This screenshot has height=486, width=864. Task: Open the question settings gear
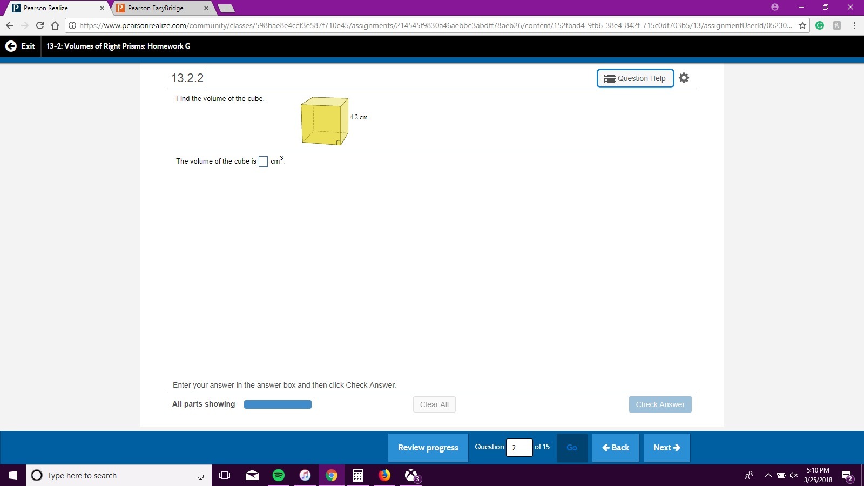coord(684,78)
